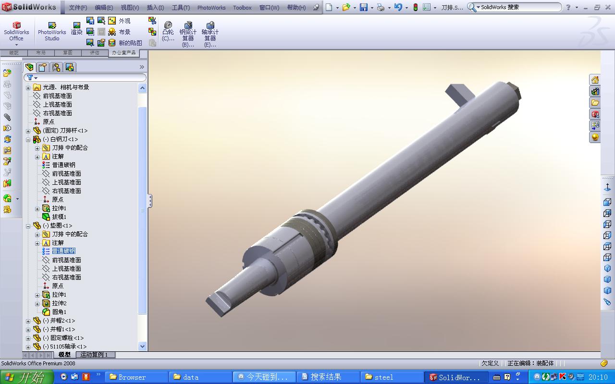615x384 pixels.
Task: Click the feature tree scroll down arrow
Action: tap(142, 346)
